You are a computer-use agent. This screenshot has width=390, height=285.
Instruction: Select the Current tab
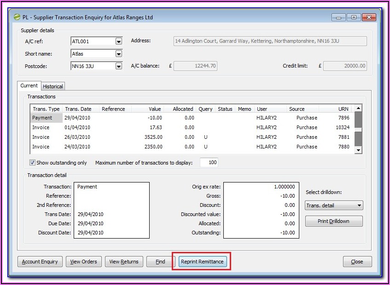pos(29,86)
